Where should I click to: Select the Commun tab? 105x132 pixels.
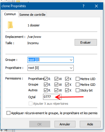tap(10, 14)
